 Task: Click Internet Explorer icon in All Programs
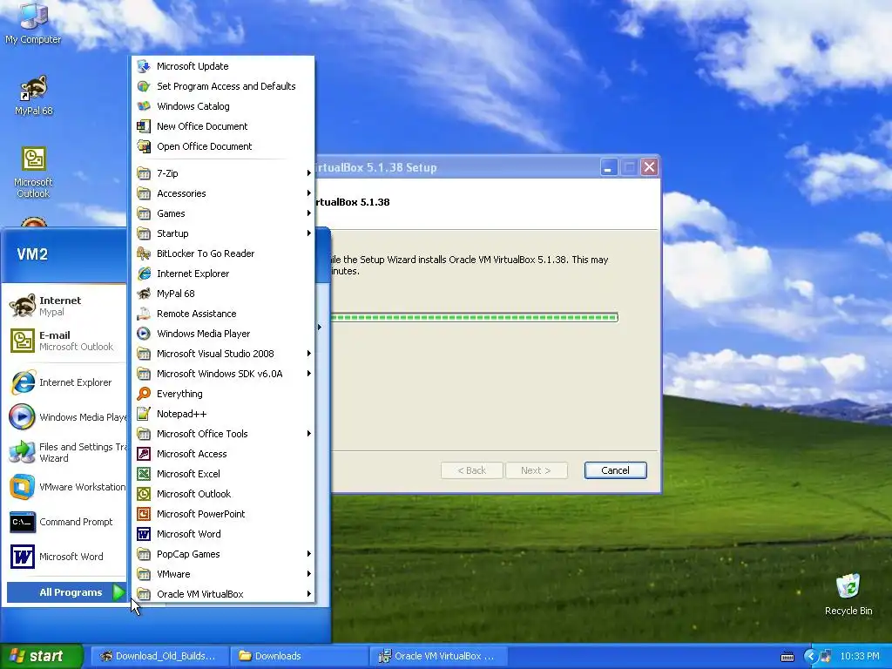[144, 274]
